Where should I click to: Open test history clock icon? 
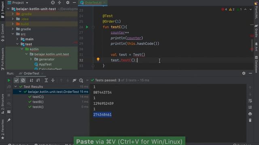click(81, 80)
